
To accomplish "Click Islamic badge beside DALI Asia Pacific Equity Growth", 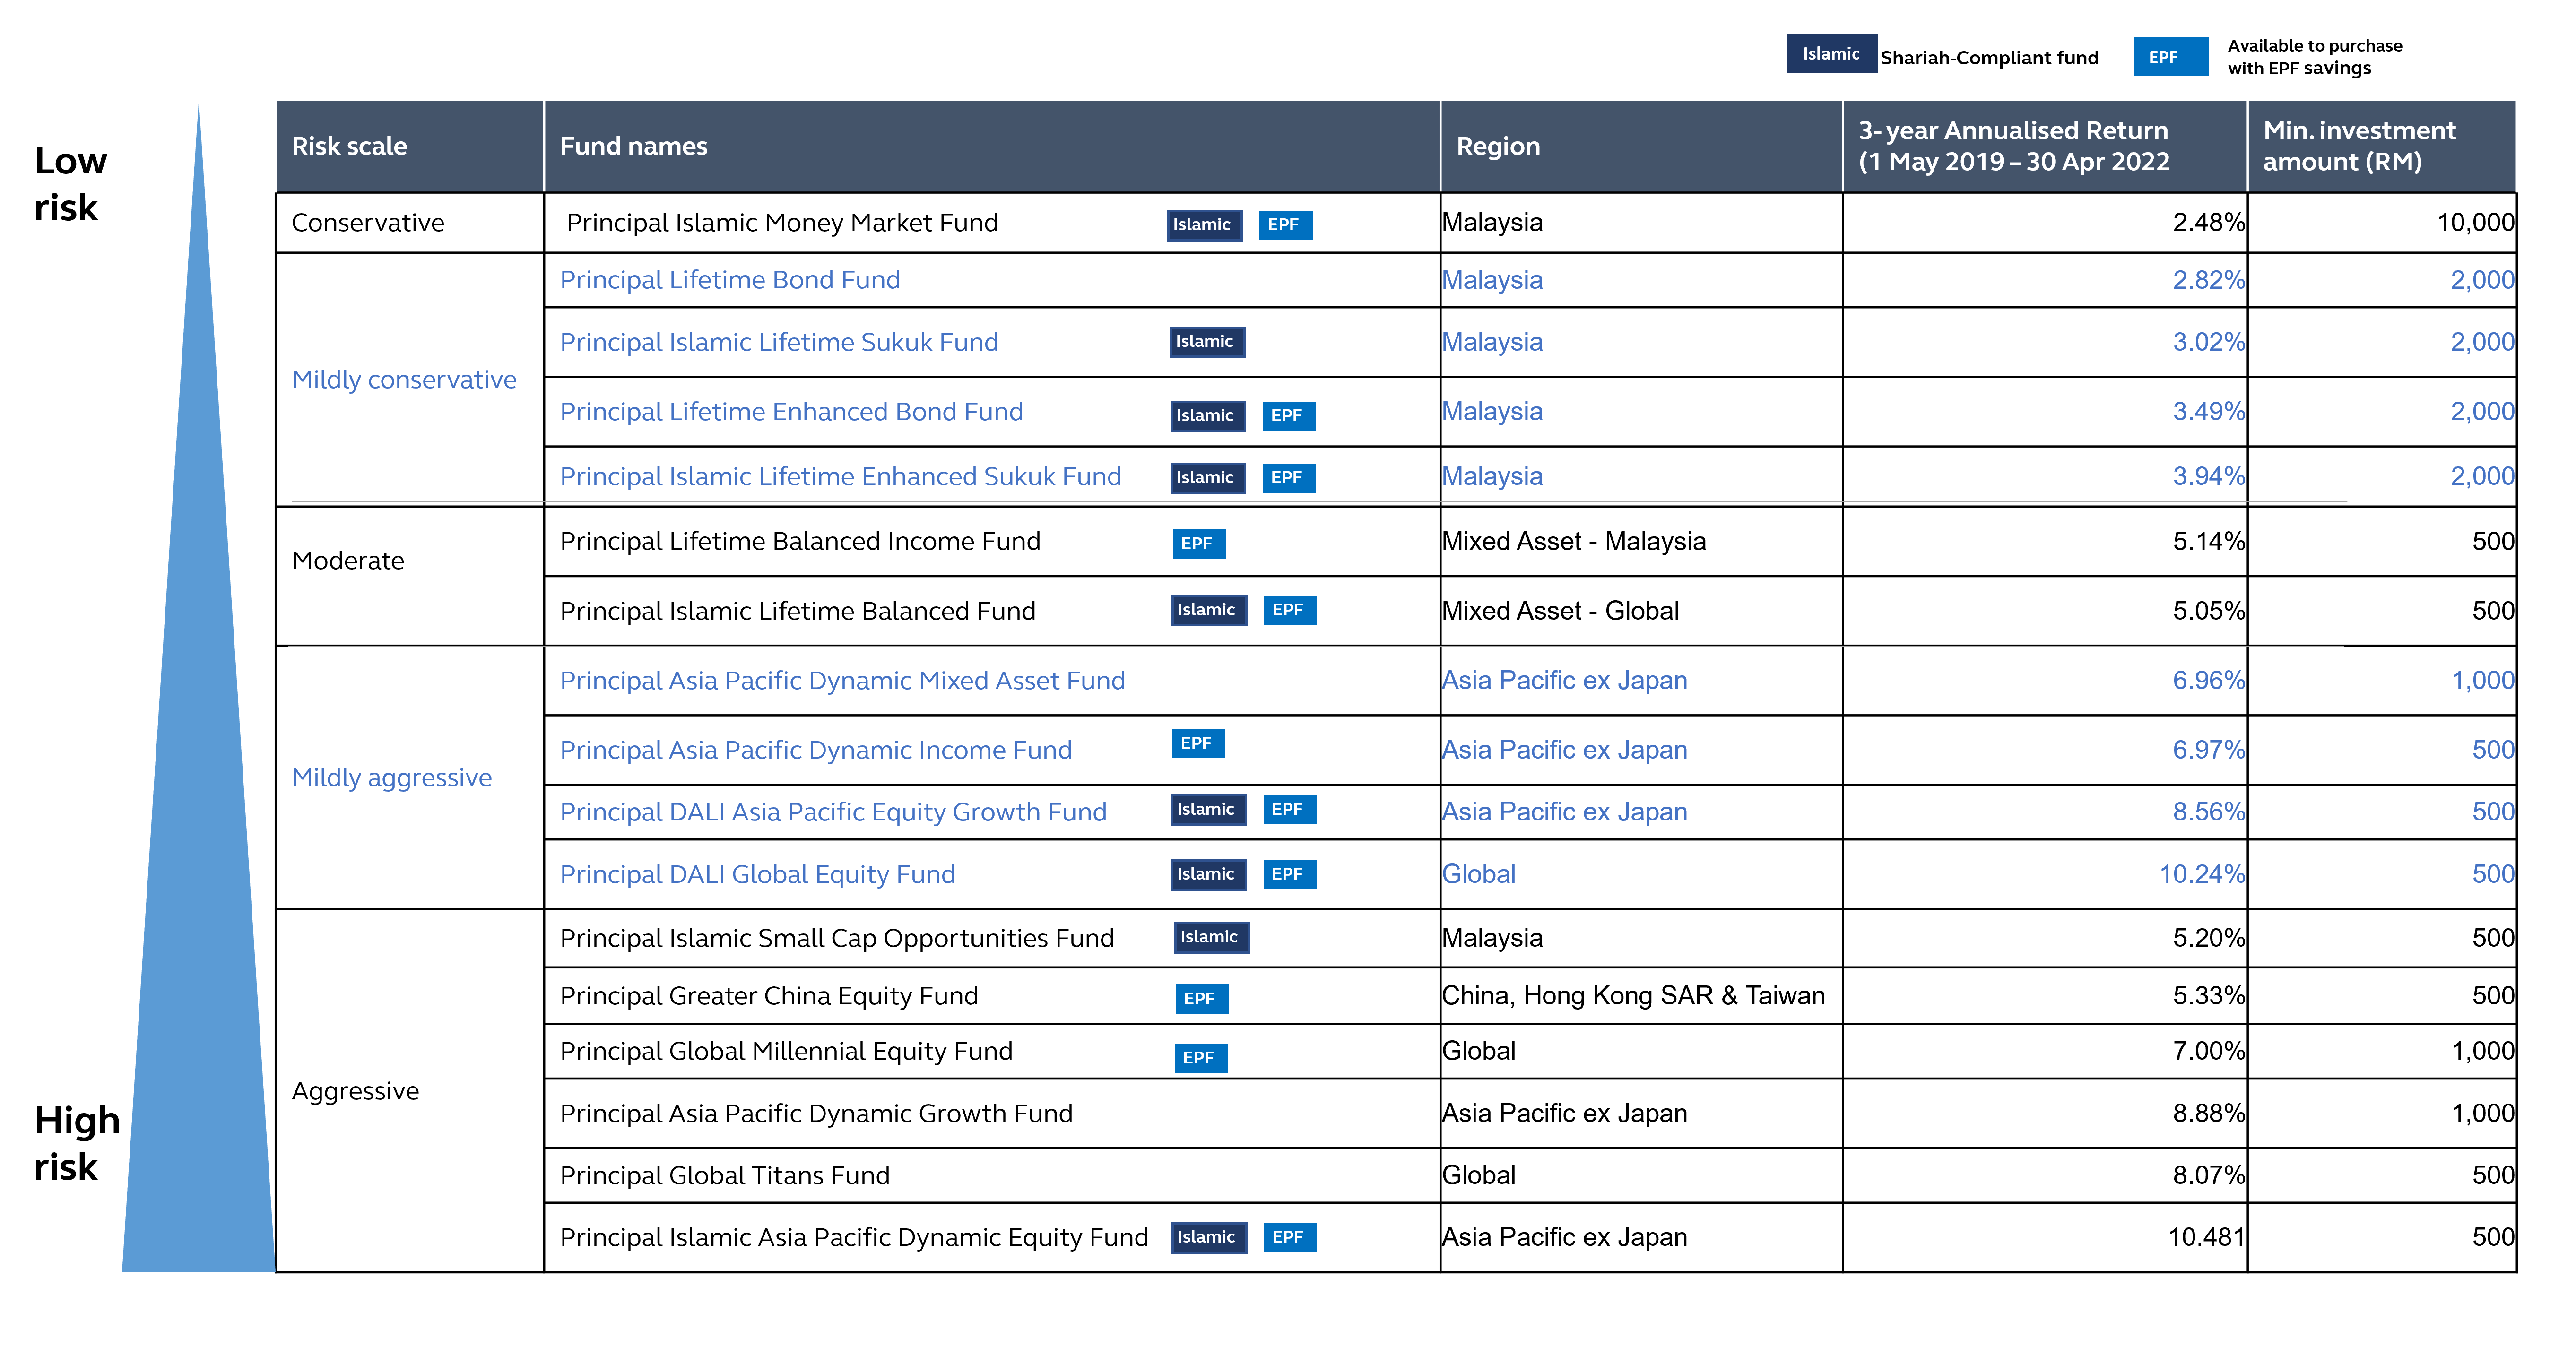I will [1208, 809].
